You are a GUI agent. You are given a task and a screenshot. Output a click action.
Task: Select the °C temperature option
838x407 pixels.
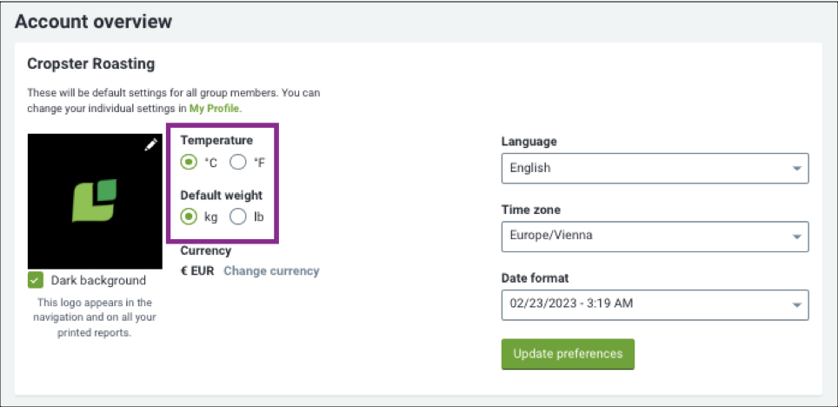(188, 162)
